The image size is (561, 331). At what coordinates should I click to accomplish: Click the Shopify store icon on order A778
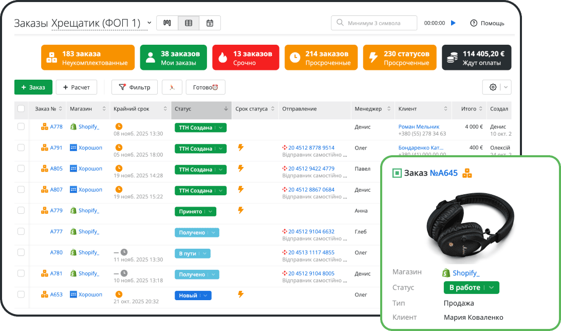point(73,126)
